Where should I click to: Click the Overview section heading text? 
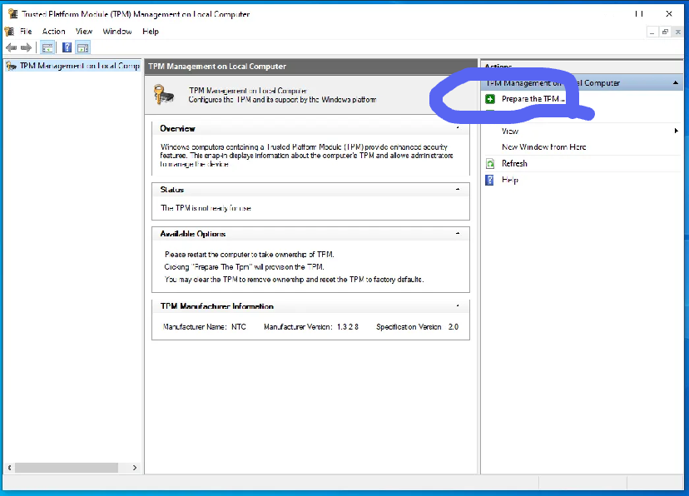click(x=177, y=129)
